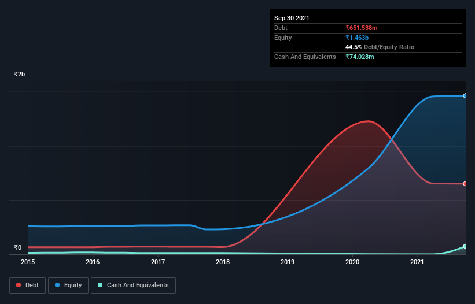Click the 2020 x-axis label

352,262
